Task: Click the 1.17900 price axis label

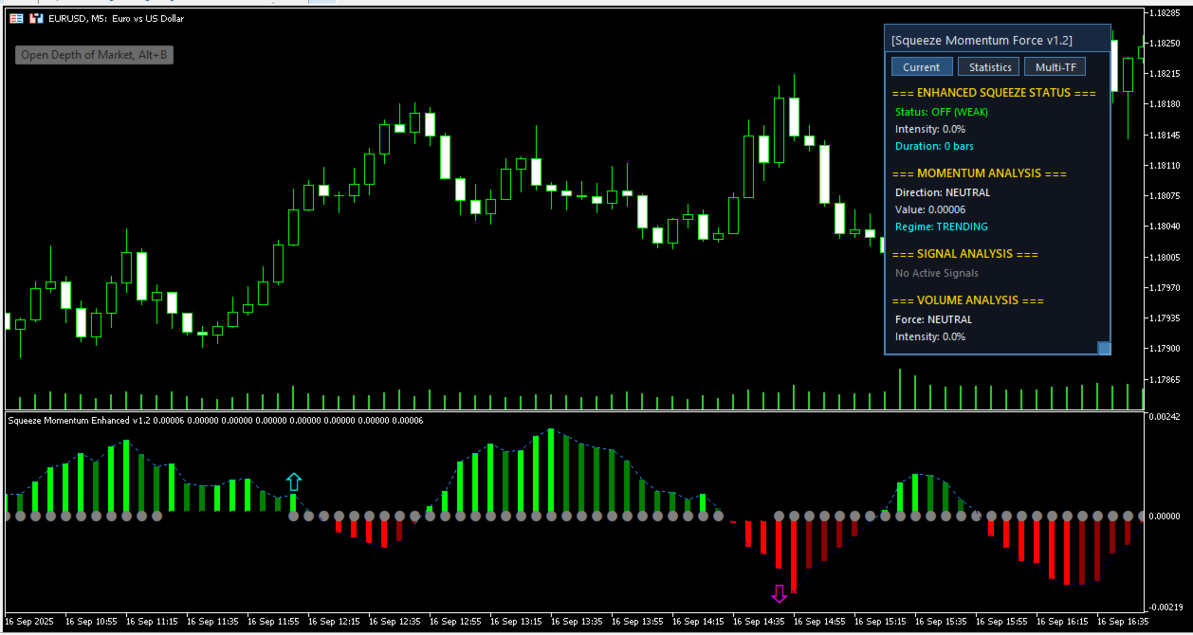Action: tap(1164, 348)
